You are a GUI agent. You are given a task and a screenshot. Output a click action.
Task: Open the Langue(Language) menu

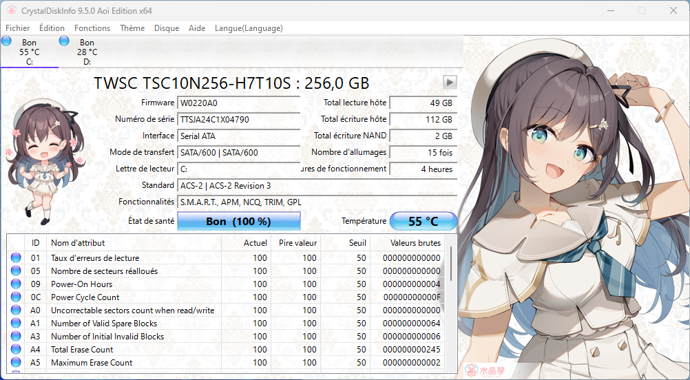point(249,28)
